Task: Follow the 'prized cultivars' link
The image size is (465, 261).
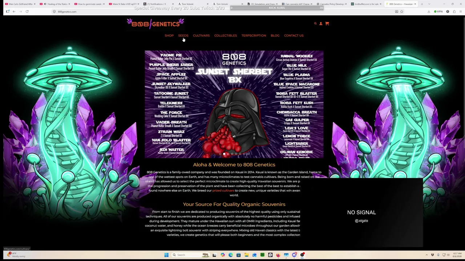Action: [x=223, y=191]
